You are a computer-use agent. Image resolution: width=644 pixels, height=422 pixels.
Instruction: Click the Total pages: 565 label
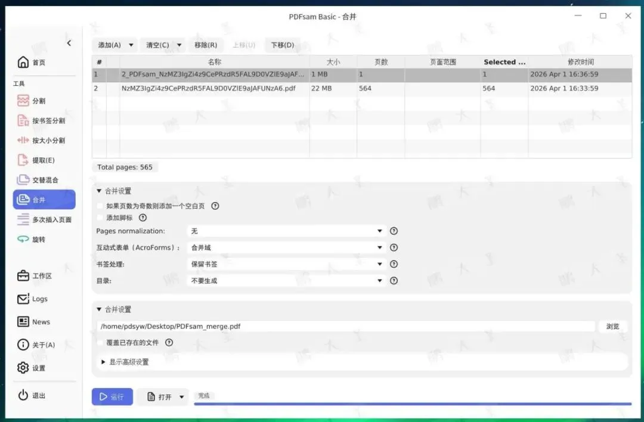pos(125,167)
